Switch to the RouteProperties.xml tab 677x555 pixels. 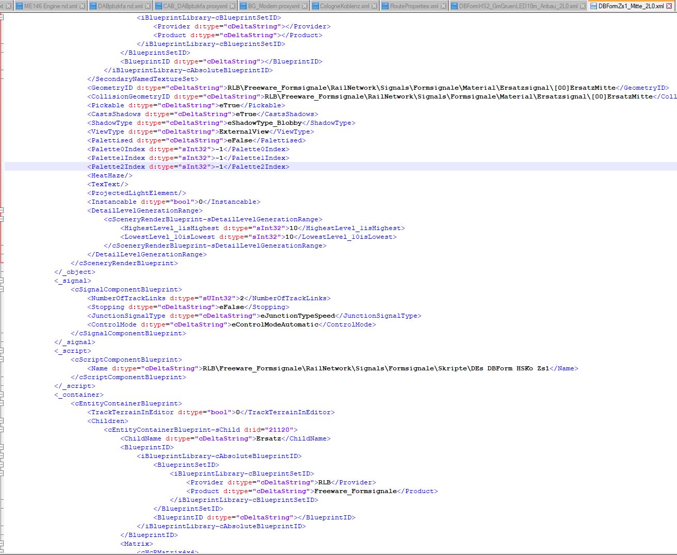[414, 6]
